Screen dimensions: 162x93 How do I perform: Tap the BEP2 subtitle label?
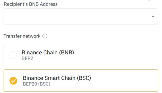click(x=27, y=58)
